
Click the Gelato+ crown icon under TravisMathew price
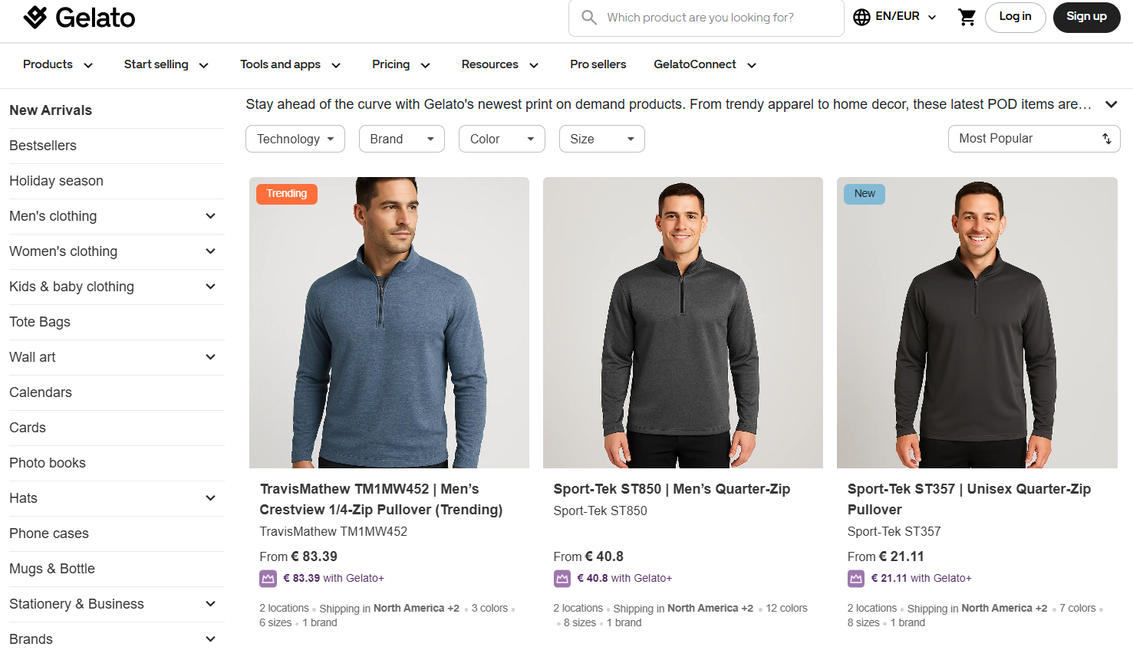[x=268, y=578]
